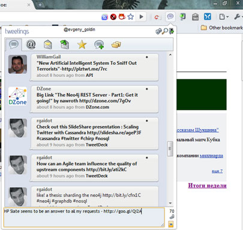This screenshot has width=243, height=230.
Task: Click the dot marker on DZone tweet
Action: tap(147, 89)
